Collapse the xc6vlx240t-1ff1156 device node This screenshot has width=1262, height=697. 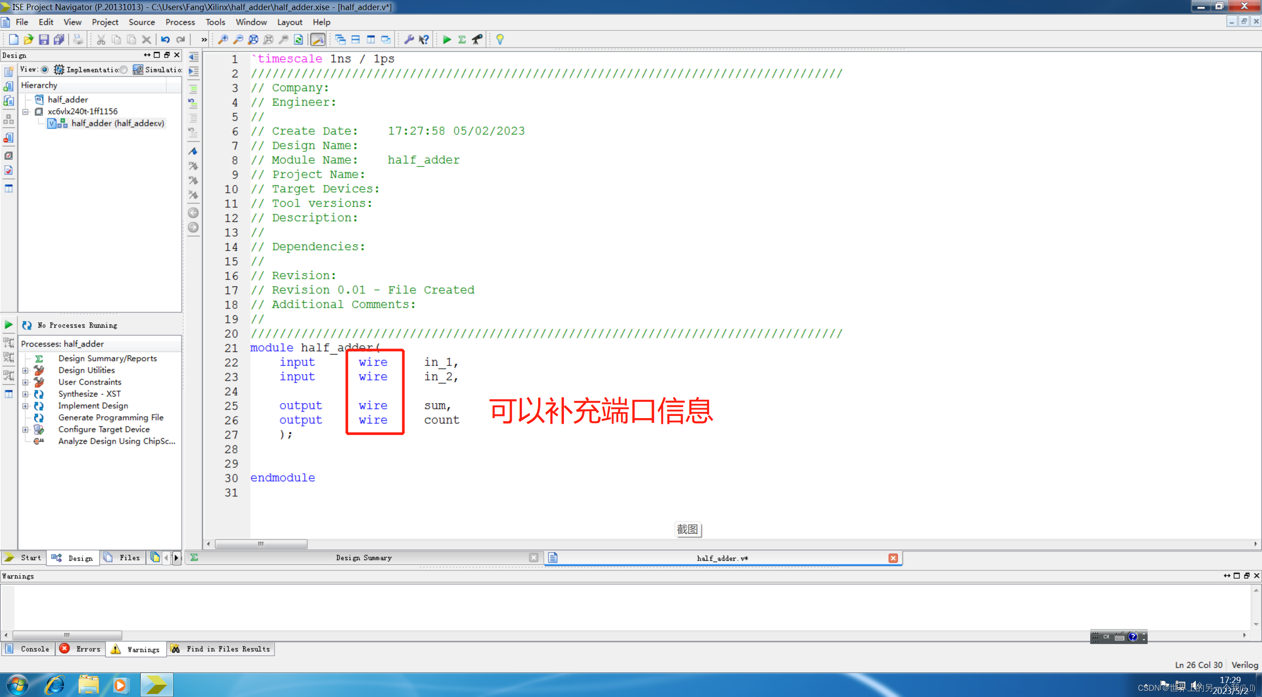25,112
